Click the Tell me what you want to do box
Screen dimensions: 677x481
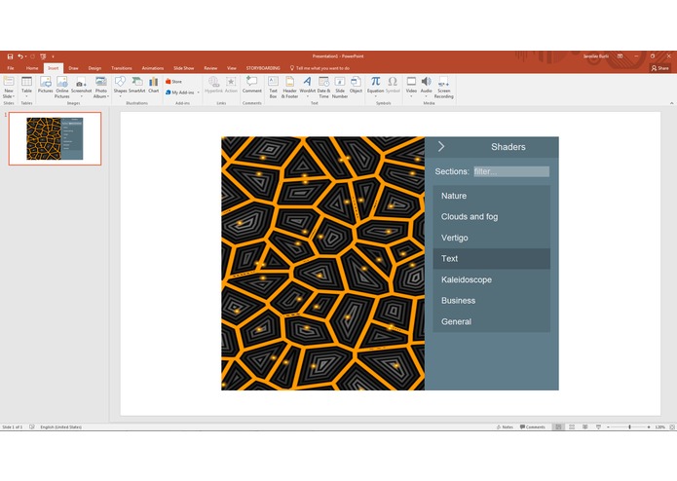[x=320, y=68]
